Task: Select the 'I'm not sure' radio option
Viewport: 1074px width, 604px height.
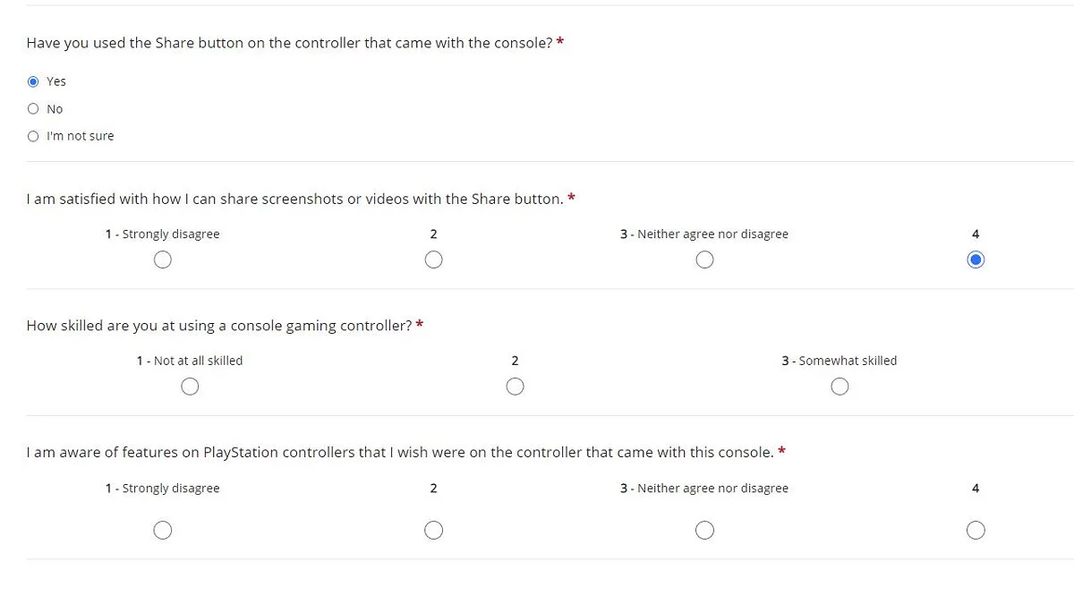Action: pyautogui.click(x=33, y=136)
